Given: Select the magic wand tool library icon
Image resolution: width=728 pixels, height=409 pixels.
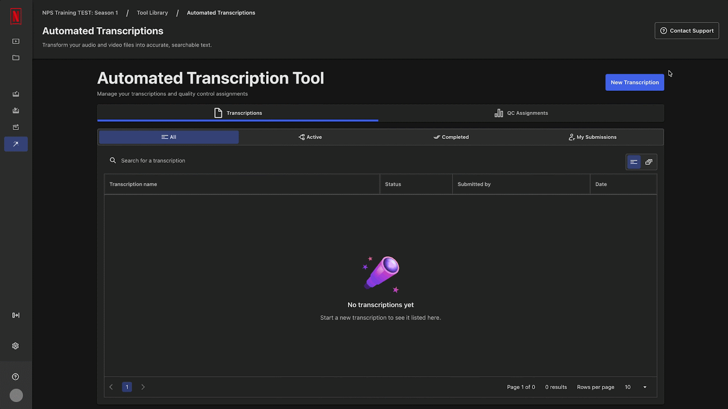Looking at the screenshot, I should point(16,144).
